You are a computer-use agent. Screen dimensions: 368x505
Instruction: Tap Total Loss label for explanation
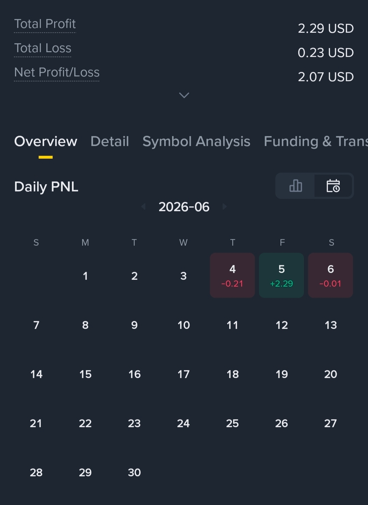click(43, 48)
